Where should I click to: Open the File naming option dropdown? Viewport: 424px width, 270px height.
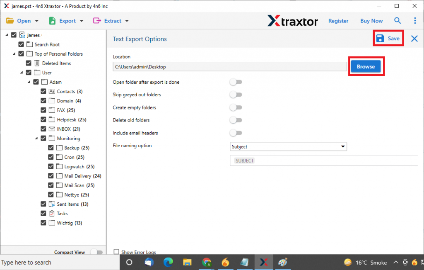pos(288,146)
